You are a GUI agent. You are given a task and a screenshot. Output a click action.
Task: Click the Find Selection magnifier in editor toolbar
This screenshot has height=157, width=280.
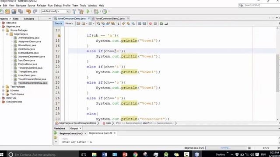(x=98, y=24)
